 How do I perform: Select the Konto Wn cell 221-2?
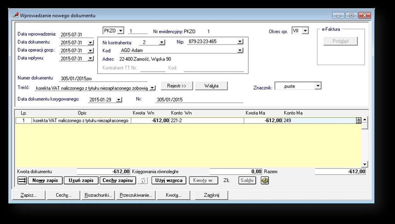tap(207, 121)
